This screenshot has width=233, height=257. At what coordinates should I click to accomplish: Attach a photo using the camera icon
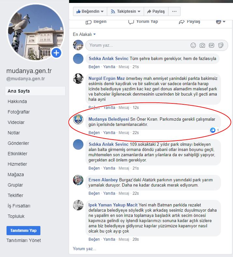(202, 45)
